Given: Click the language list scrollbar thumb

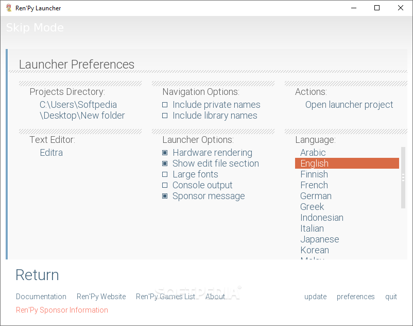Looking at the screenshot, I should pyautogui.click(x=403, y=177).
